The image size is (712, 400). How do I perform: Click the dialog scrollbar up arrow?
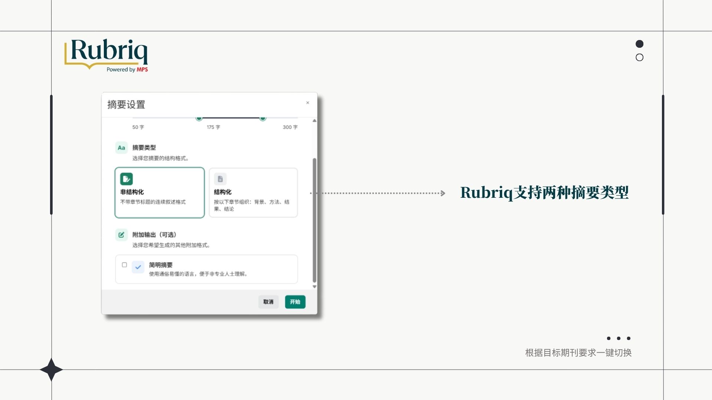pos(314,121)
